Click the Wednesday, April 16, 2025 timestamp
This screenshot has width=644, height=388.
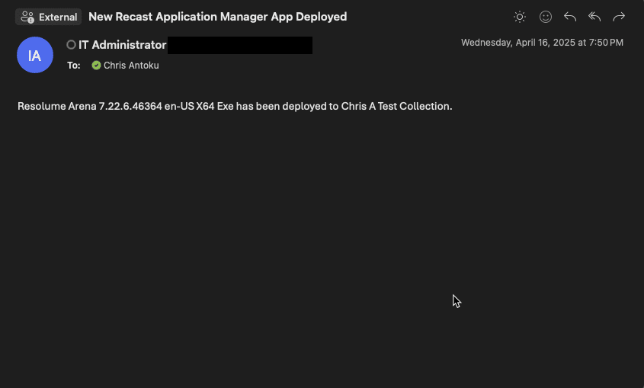tap(542, 43)
